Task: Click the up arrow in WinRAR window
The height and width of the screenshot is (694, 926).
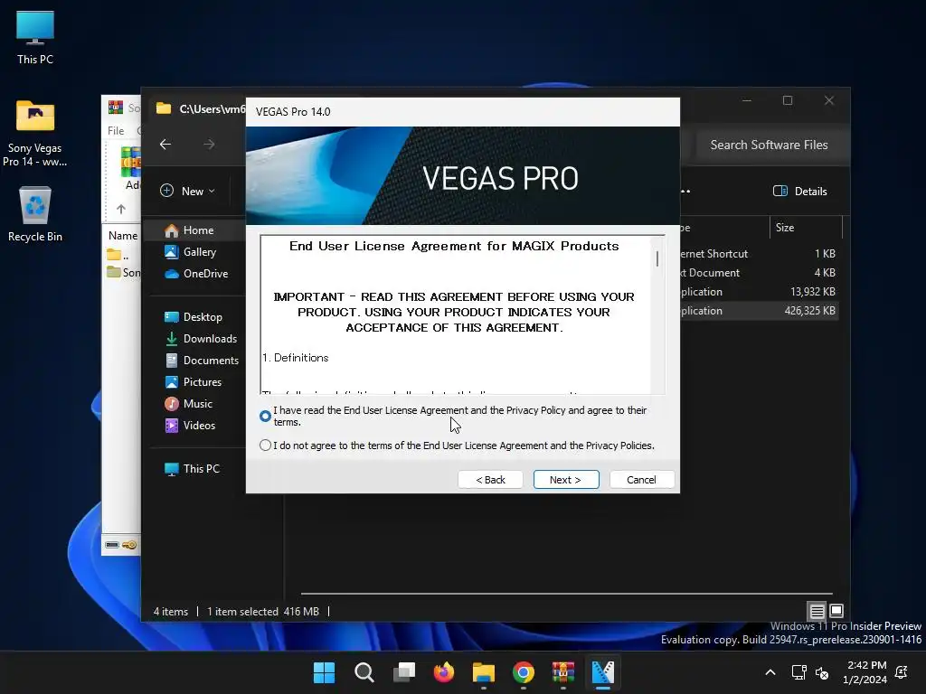Action: pos(121,209)
